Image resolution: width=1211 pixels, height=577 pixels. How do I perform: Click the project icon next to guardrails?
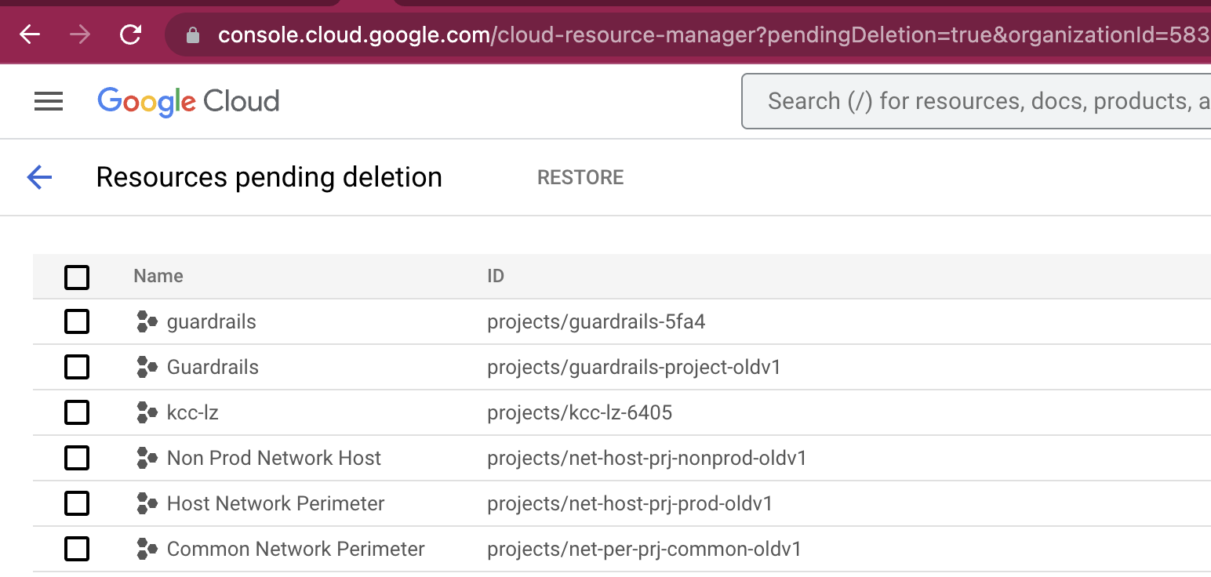[147, 321]
